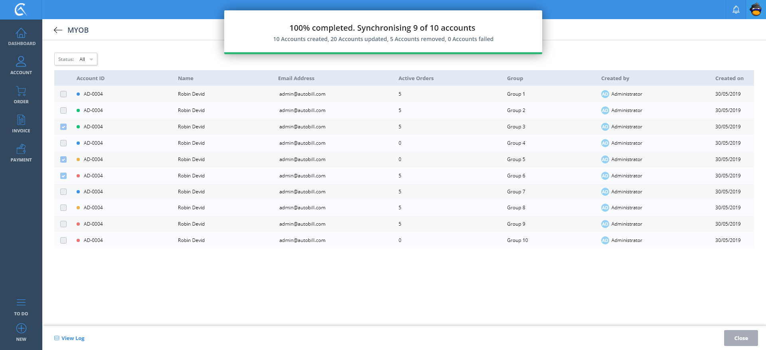Sort by Account ID column header
Screen dimensions: 766x350
point(91,79)
